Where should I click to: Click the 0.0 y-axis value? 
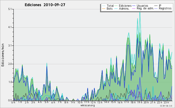click(x=10, y=100)
